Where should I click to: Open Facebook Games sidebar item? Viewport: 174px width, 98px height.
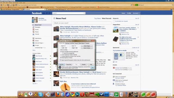(37, 41)
